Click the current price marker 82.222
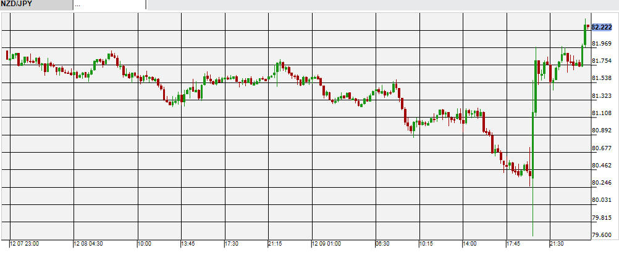This screenshot has height=253, width=619. [601, 27]
